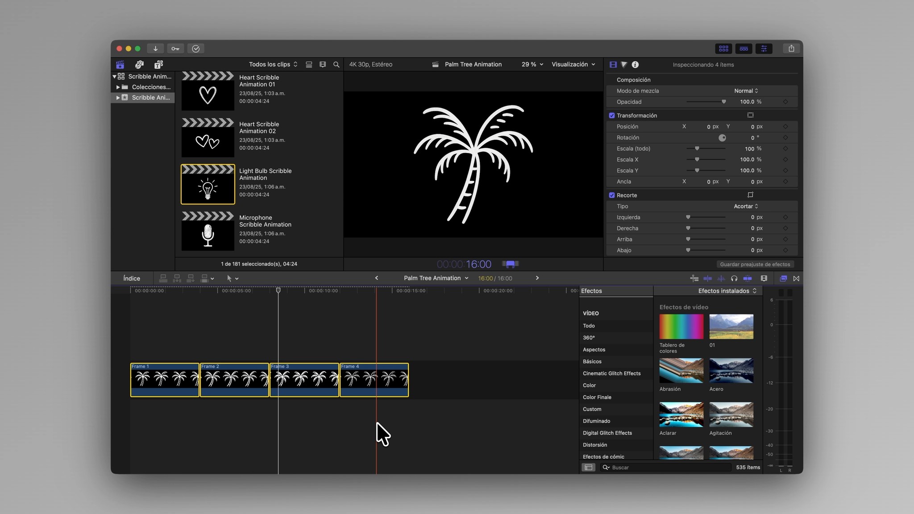The image size is (914, 514).
Task: Click the Índice button
Action: coord(132,278)
